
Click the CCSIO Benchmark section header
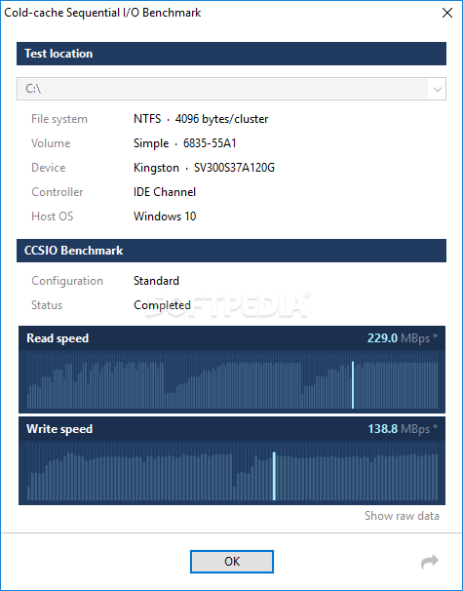231,251
